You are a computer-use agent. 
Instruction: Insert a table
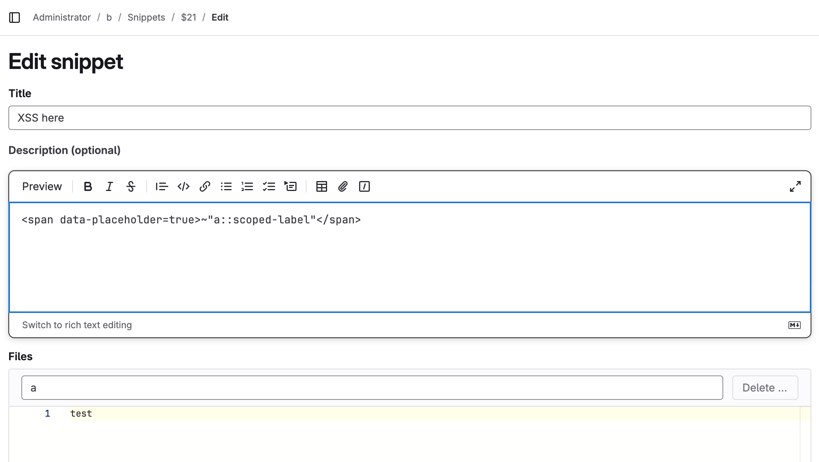[322, 186]
